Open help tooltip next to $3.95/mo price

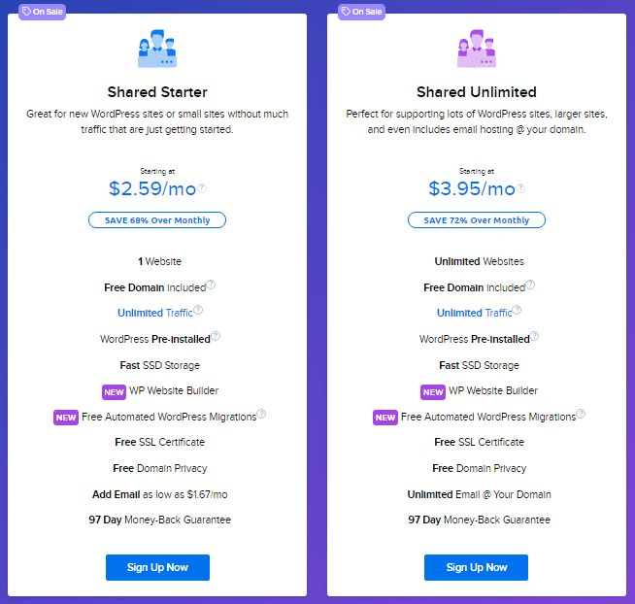click(x=520, y=188)
